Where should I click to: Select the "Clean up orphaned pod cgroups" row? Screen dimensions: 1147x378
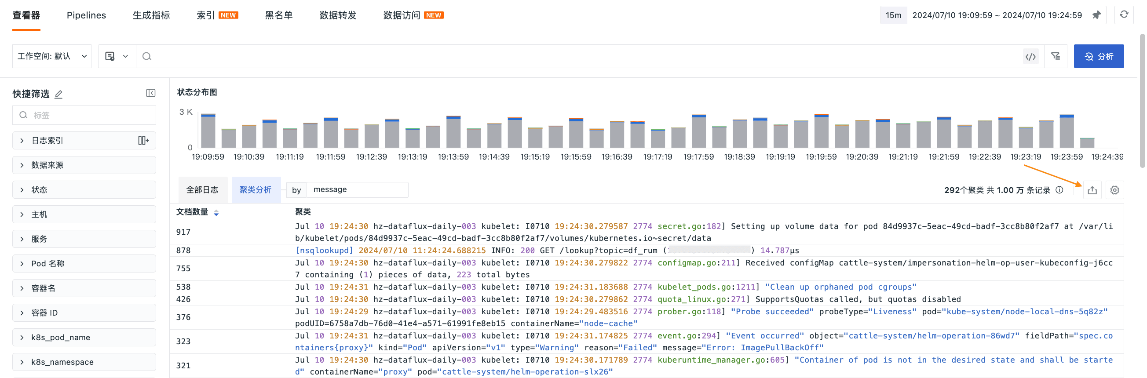646,287
